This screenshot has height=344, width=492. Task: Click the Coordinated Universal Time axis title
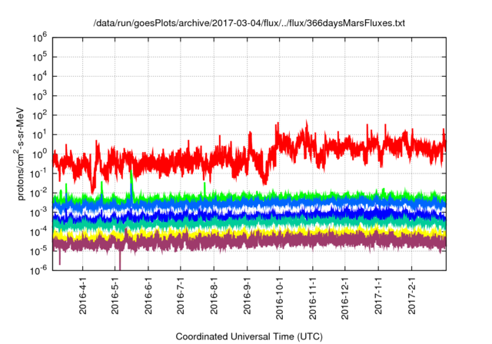click(249, 337)
